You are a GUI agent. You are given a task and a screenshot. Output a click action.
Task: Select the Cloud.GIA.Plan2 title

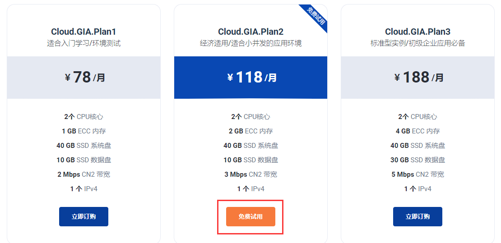point(251,32)
